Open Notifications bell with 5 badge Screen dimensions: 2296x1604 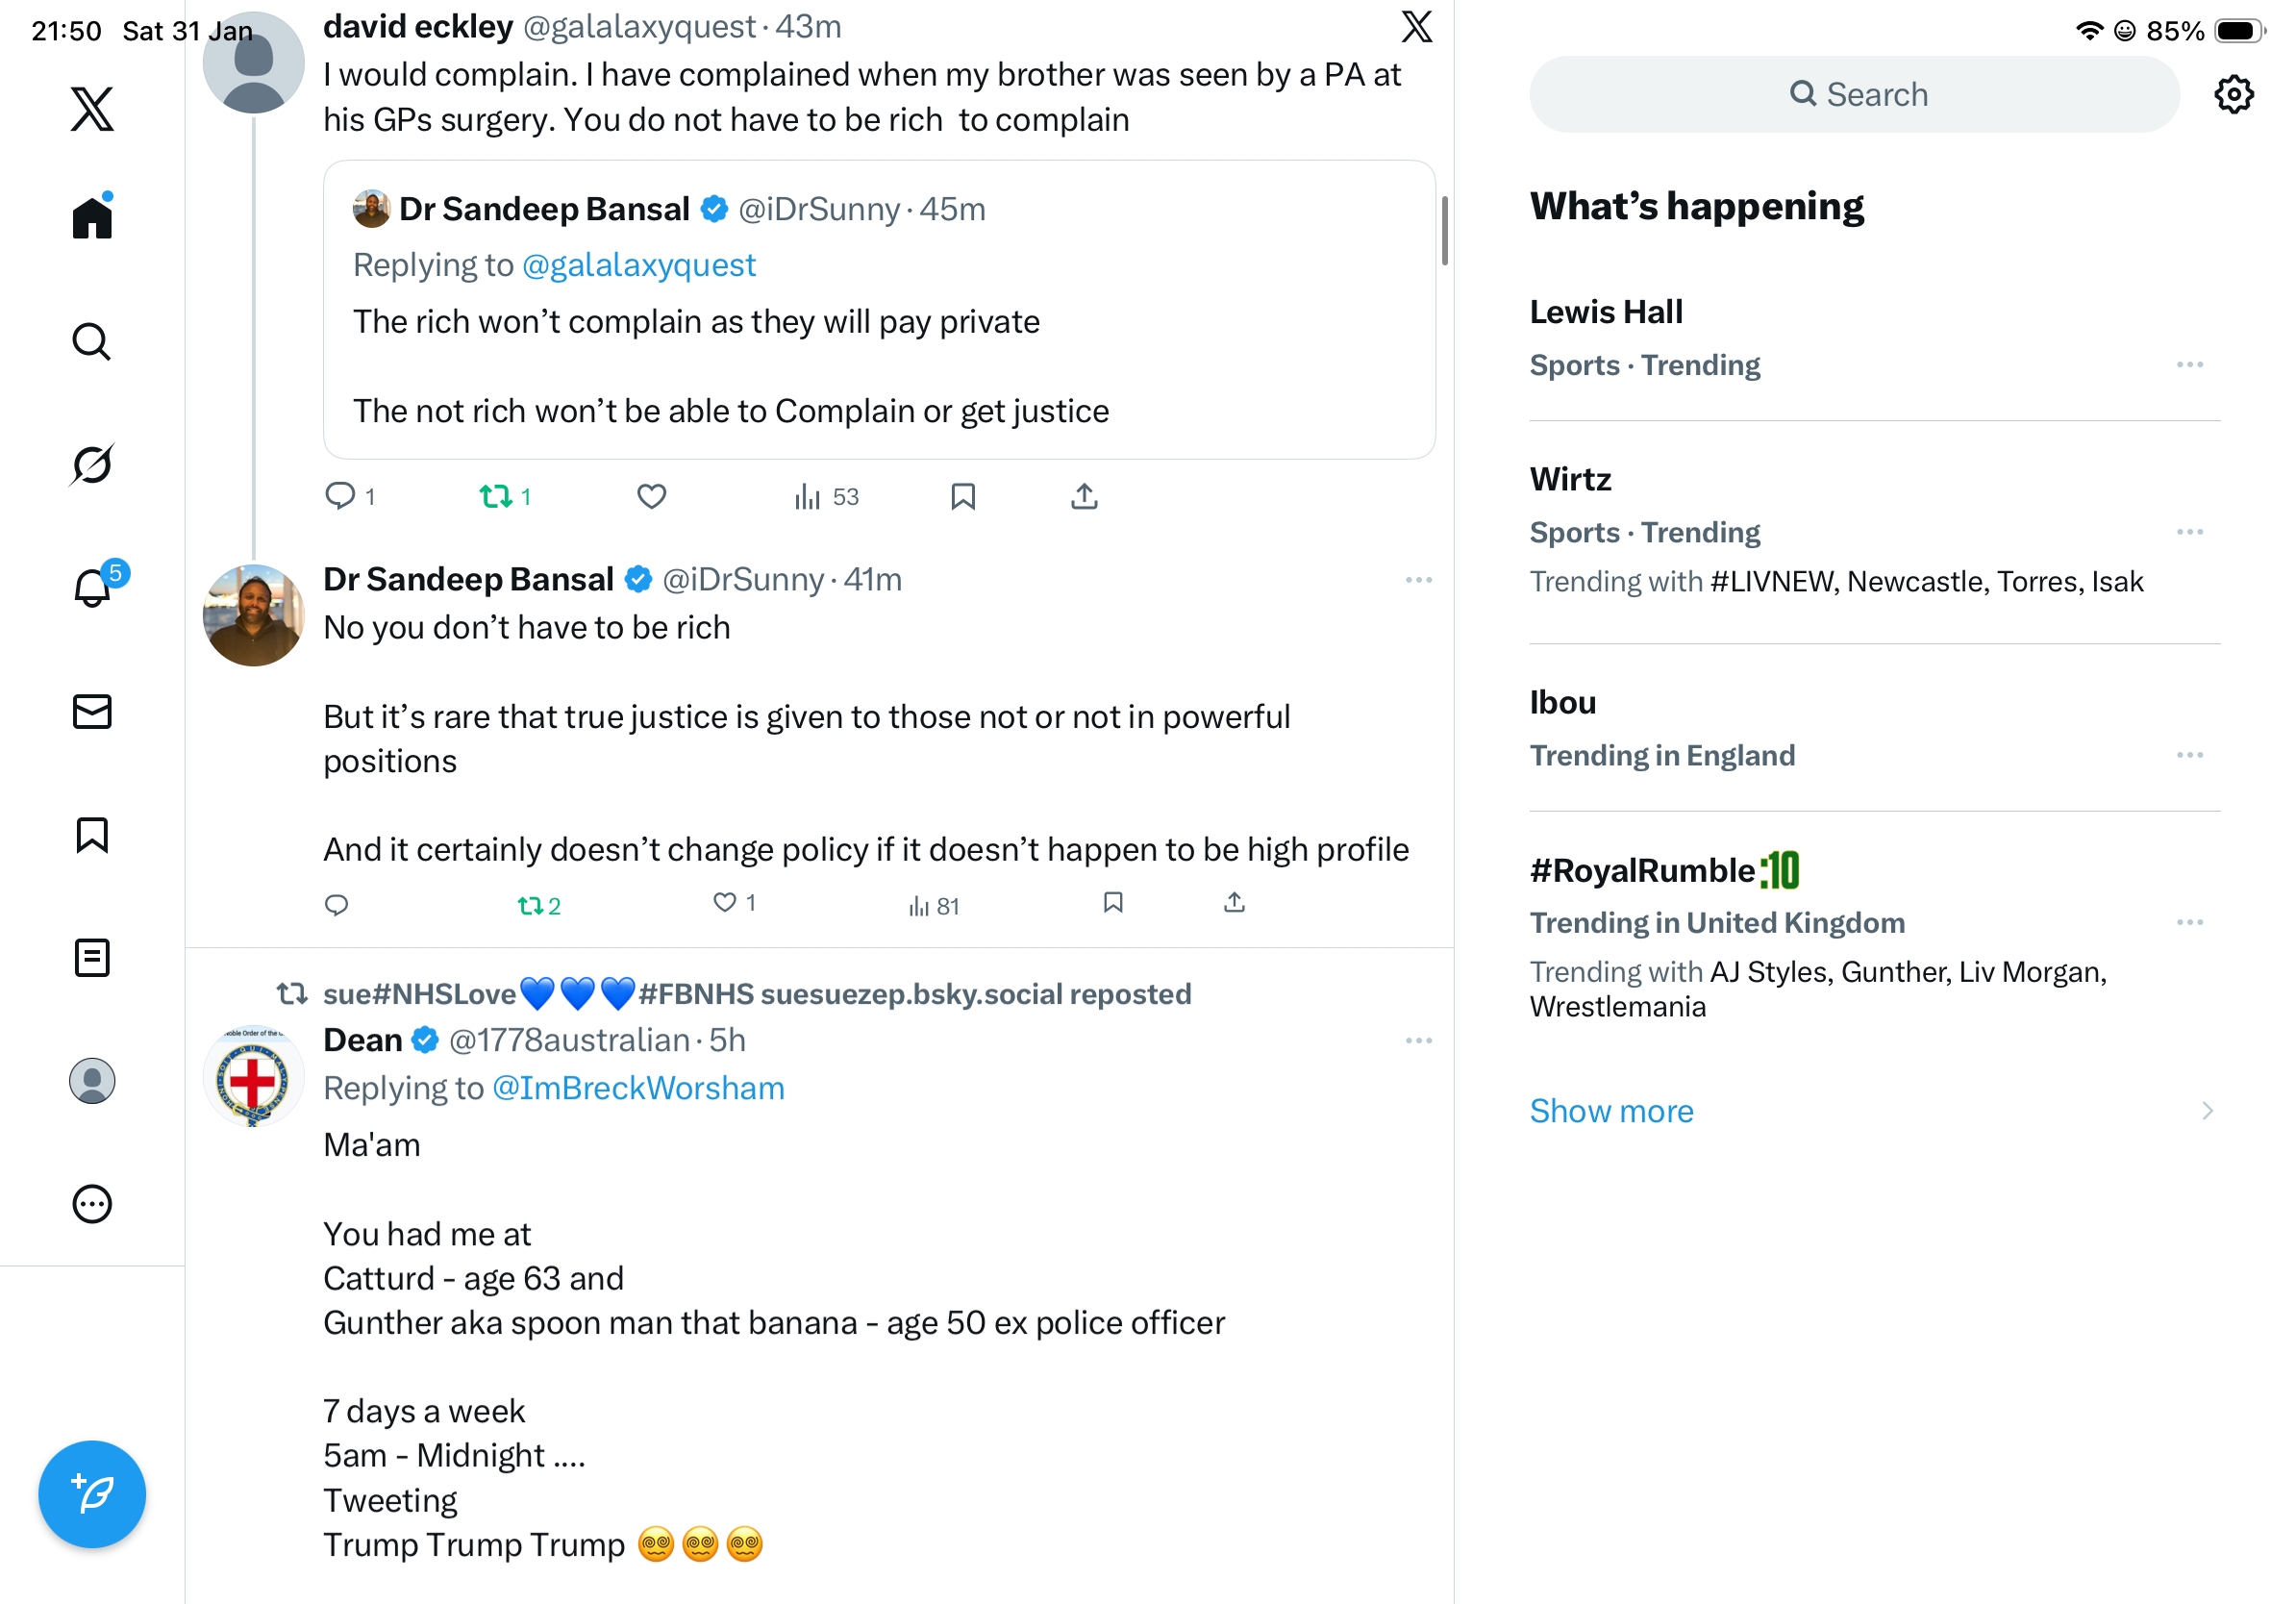click(92, 588)
